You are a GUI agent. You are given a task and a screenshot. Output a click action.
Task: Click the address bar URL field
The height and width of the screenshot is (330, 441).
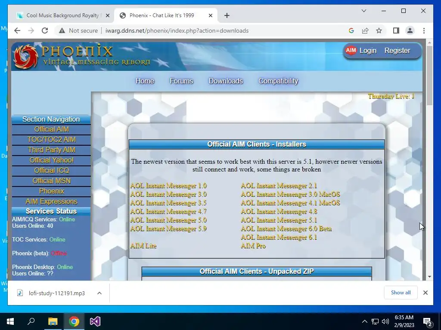[177, 31]
